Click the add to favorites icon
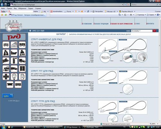This screenshot has height=129, width=161. tap(6, 15)
